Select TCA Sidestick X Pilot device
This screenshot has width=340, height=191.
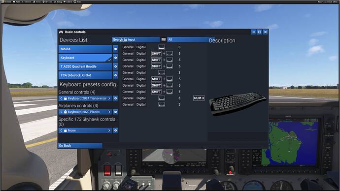(x=85, y=75)
